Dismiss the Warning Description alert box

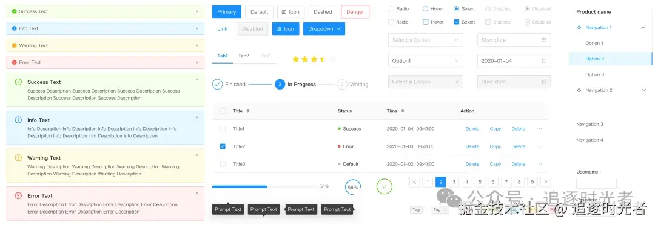pos(197,155)
